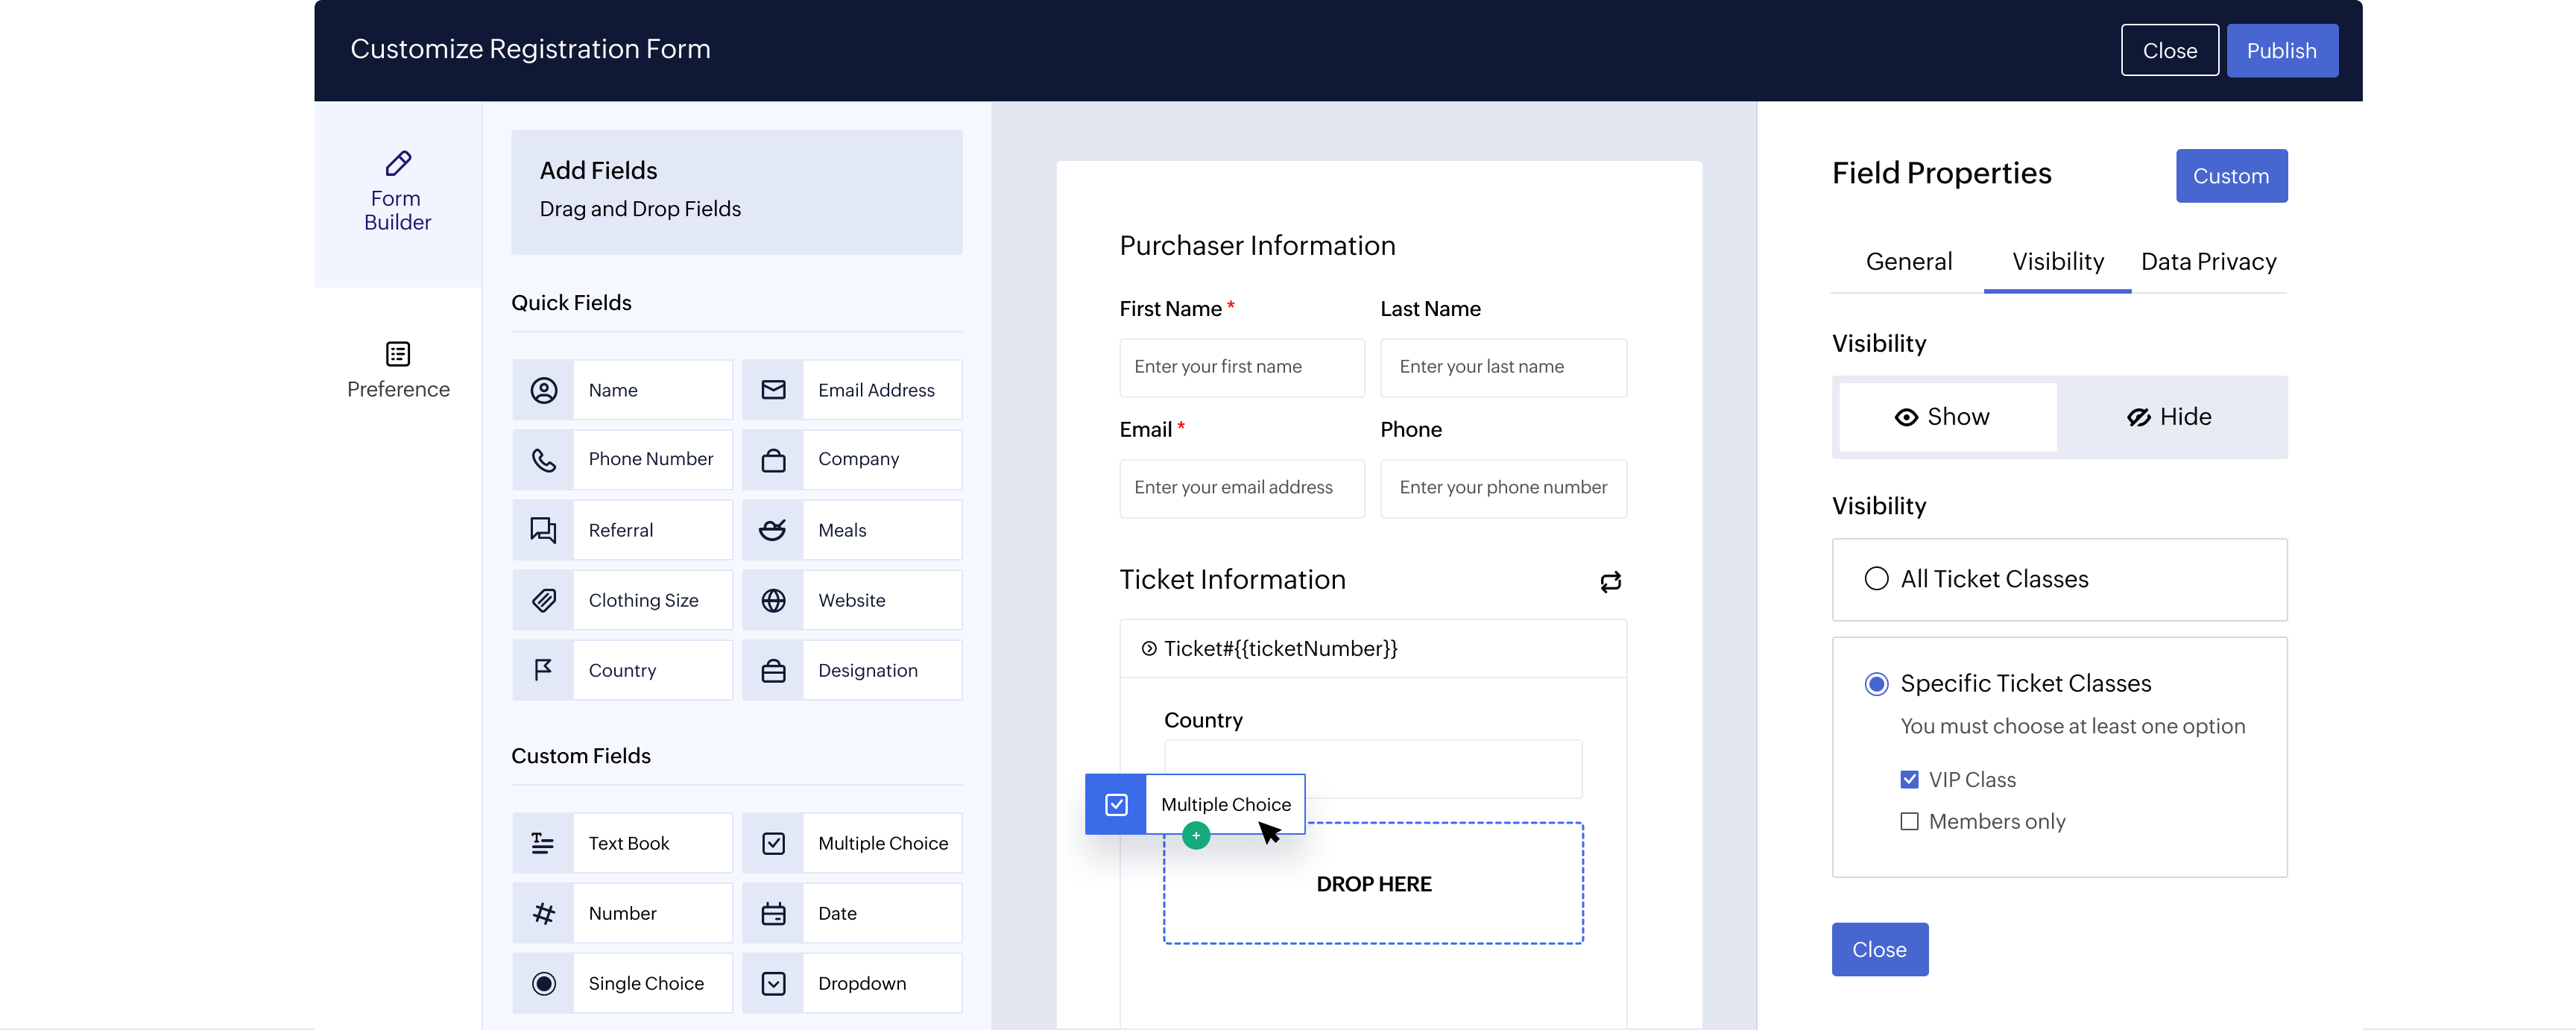Click the Meals bowl icon

coord(773,530)
